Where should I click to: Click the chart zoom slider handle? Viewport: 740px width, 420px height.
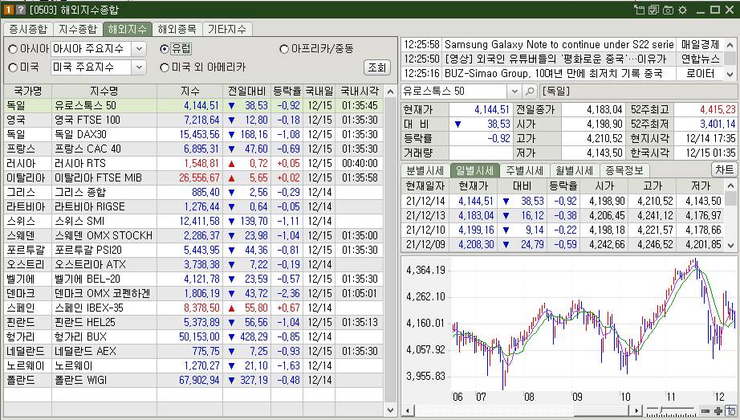pyautogui.click(x=661, y=410)
